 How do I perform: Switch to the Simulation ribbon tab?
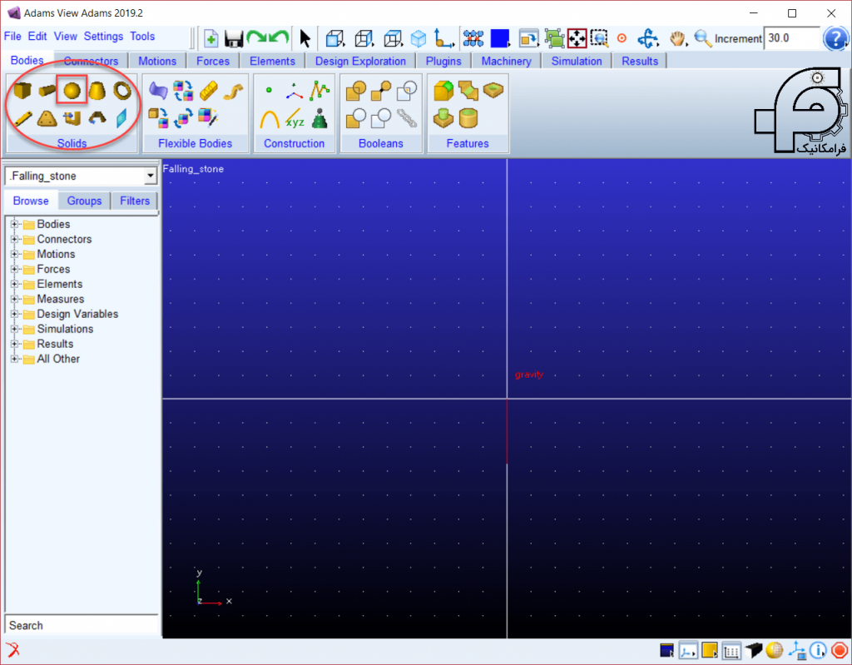pyautogui.click(x=577, y=61)
